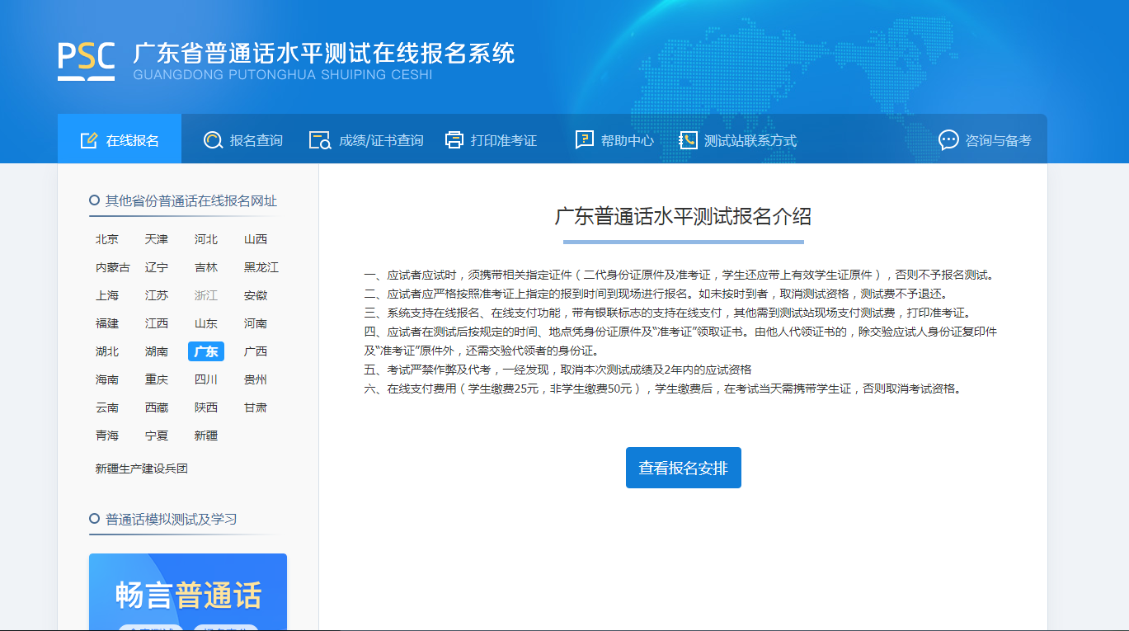Click the phone icon beside 测试站联系方式
This screenshot has width=1129, height=631.
tap(688, 140)
